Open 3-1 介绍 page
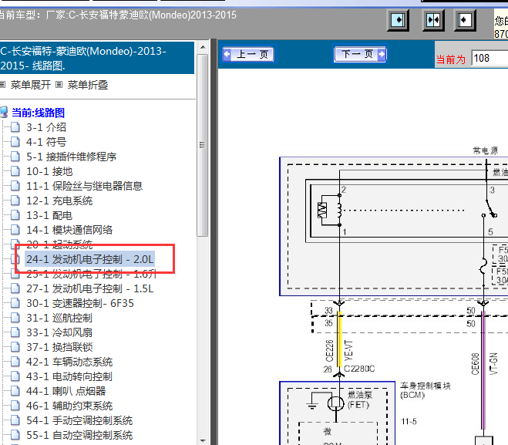The width and height of the screenshot is (508, 445). [x=46, y=127]
